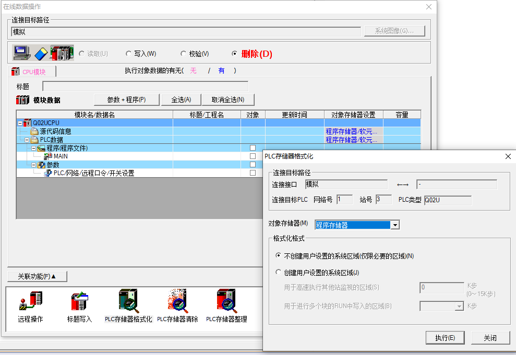Collapse the 参数 tree node
The image size is (516, 355).
33,165
